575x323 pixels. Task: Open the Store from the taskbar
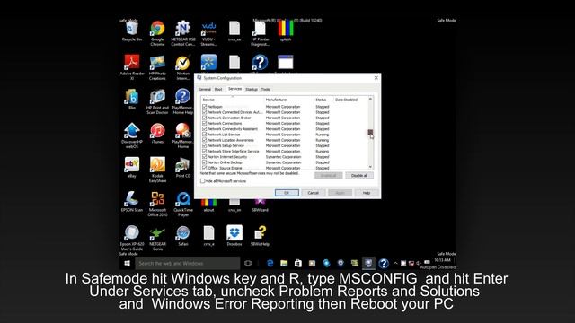click(x=297, y=263)
